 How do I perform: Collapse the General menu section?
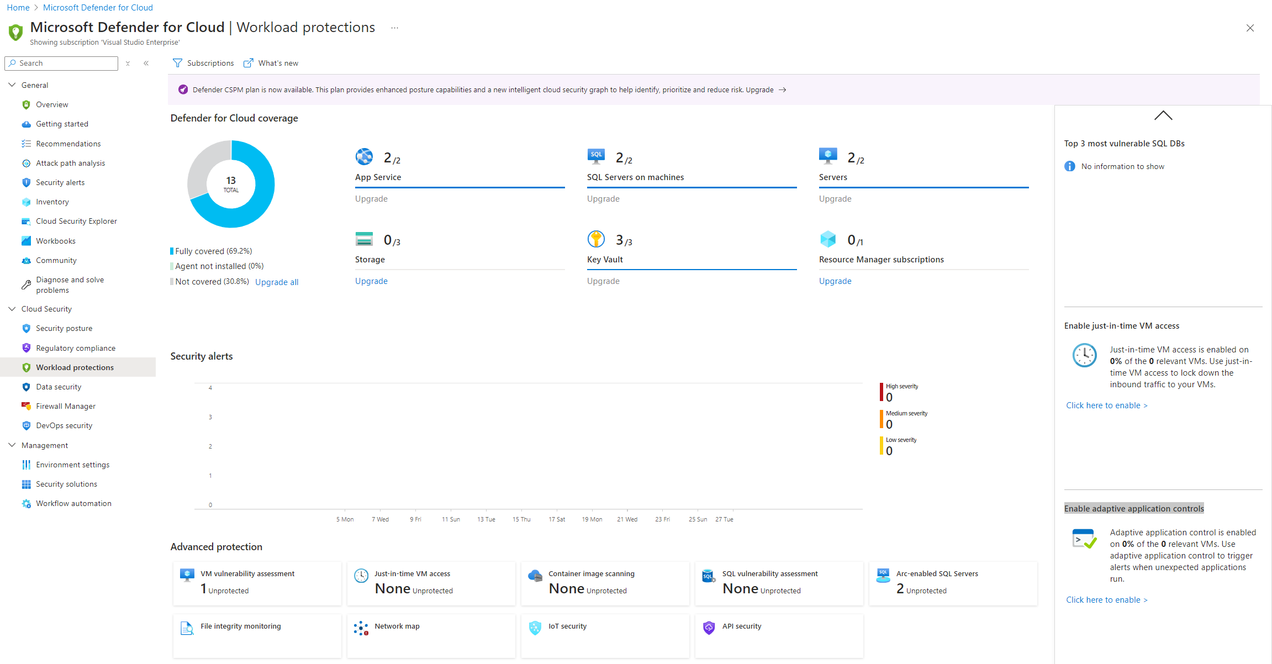tap(12, 85)
